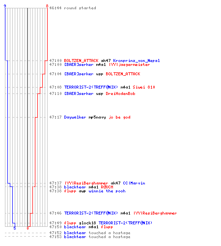This screenshot has height=246, width=221.
Task: Click the red score 8 label
Action: (x=47, y=6)
